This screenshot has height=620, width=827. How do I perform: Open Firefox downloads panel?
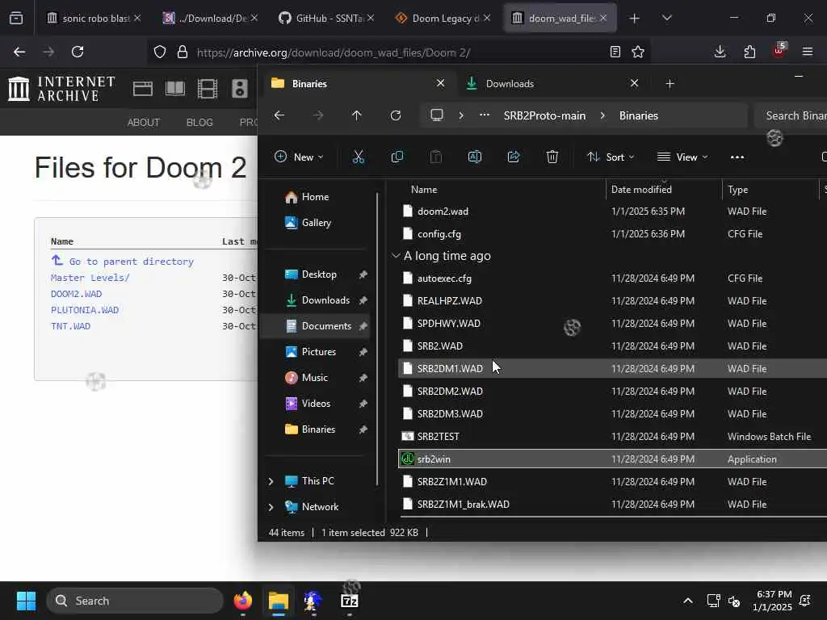click(x=720, y=52)
